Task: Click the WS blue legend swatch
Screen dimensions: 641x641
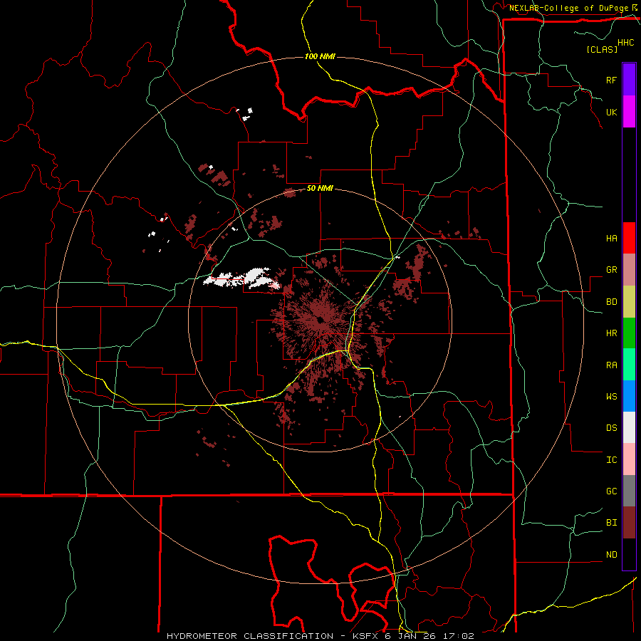Action: (x=629, y=396)
